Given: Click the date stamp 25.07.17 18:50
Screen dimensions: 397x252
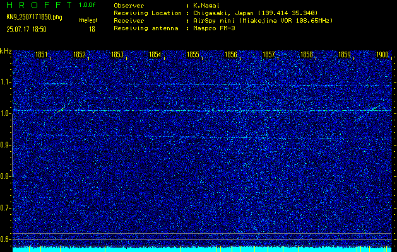Looking at the screenshot, I should [27, 30].
